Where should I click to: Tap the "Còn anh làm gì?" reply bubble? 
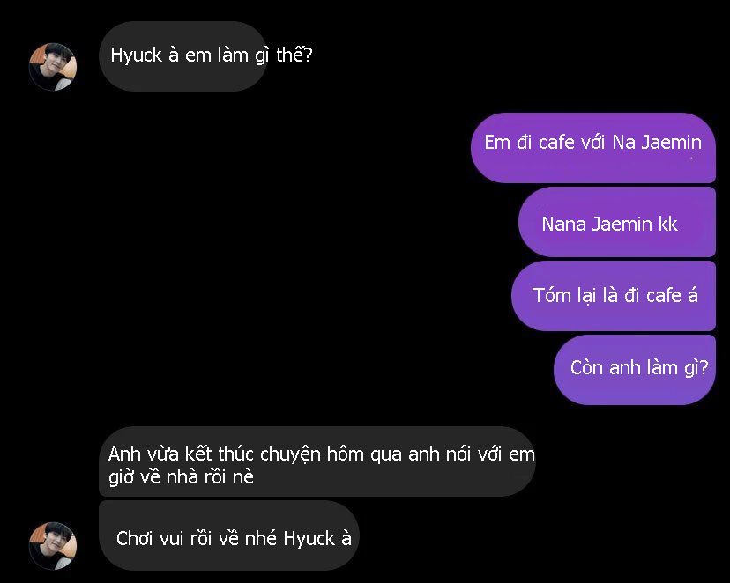635,370
